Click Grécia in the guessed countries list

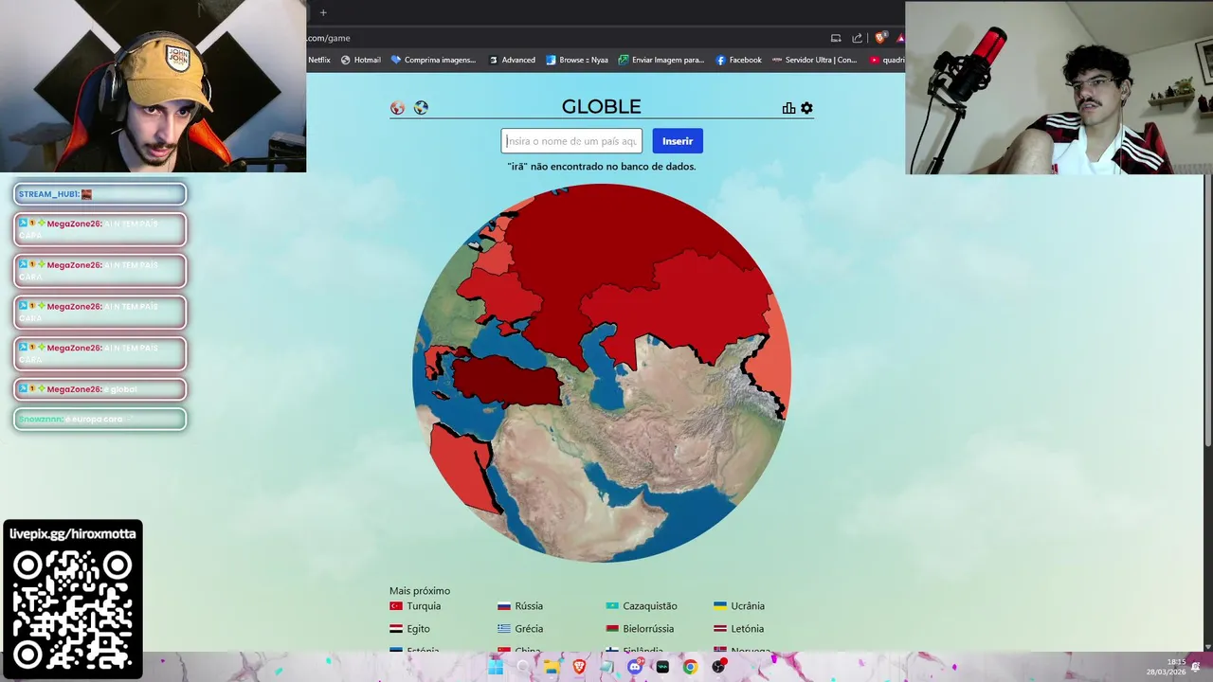tap(529, 629)
